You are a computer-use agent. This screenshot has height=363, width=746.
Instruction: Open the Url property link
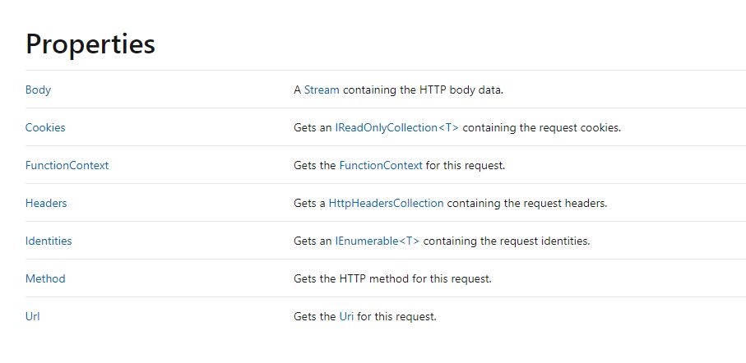click(x=32, y=316)
